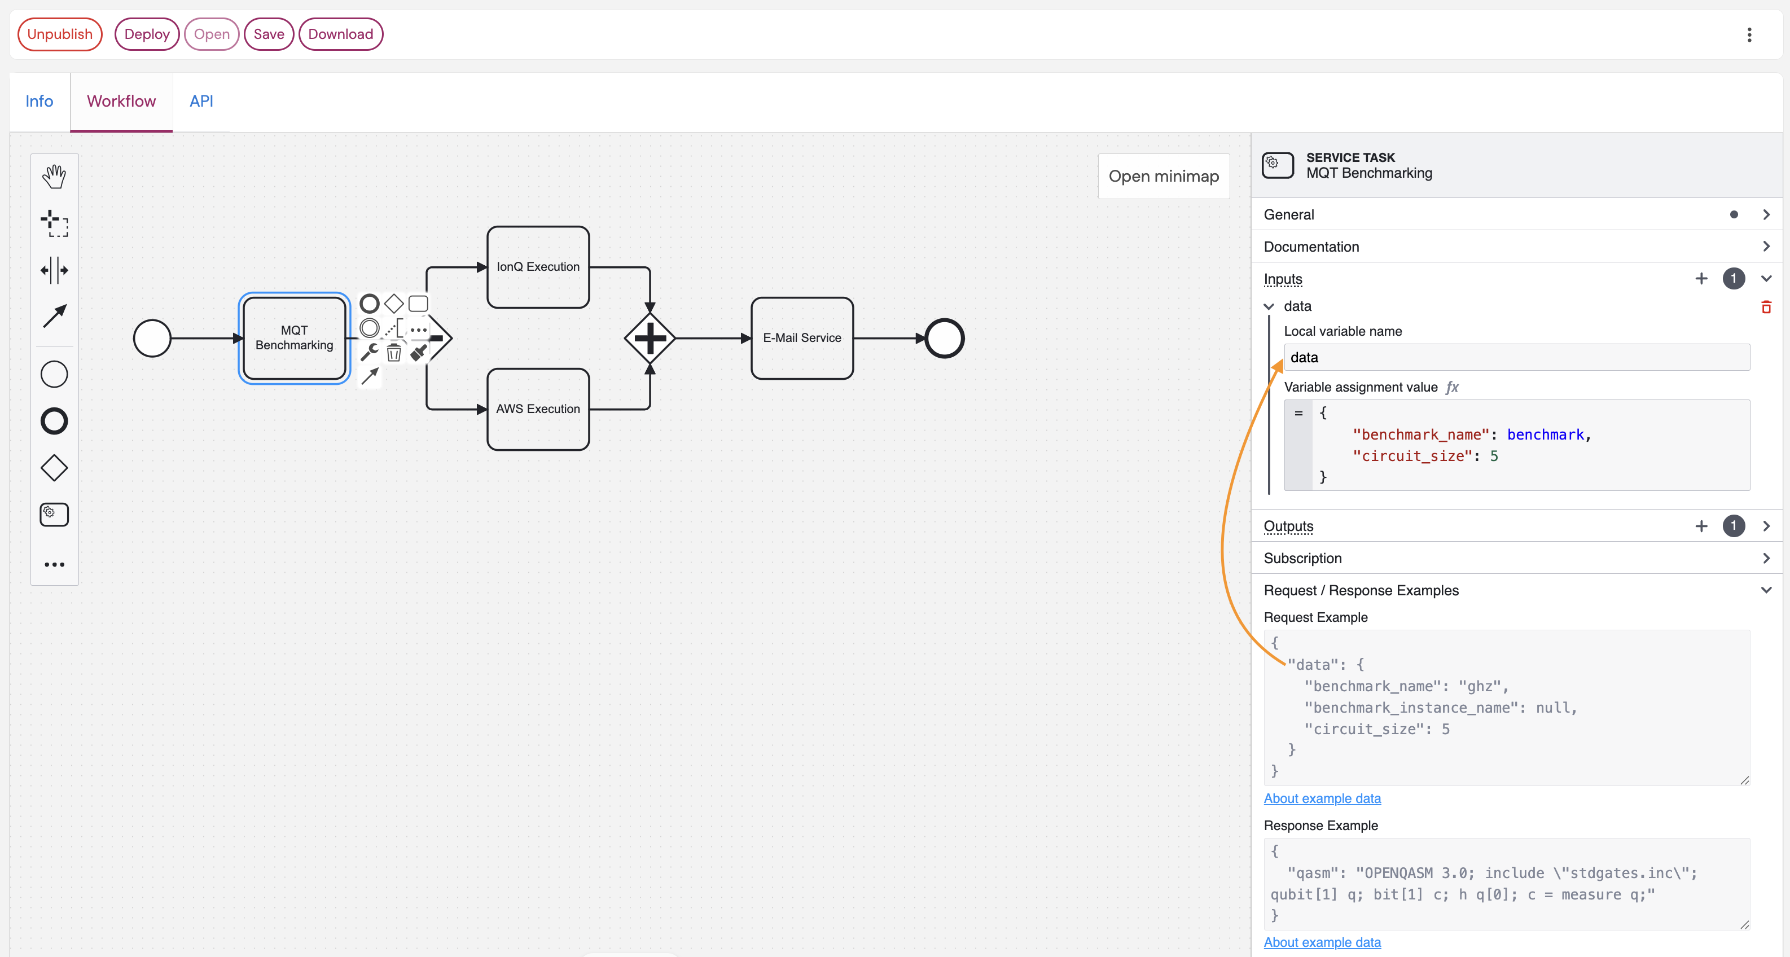Activate the hand tool in the palette

(54, 175)
